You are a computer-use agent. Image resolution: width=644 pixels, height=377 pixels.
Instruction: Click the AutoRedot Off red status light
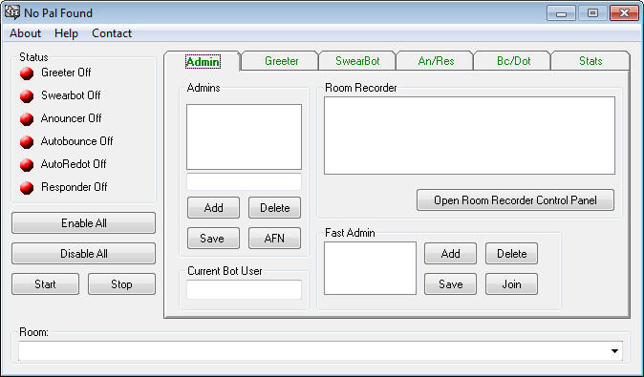click(27, 165)
